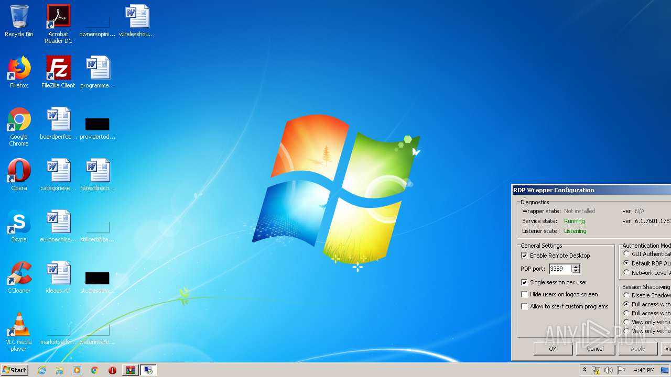Open Opera from the taskbar
The image size is (671, 377).
click(x=112, y=370)
